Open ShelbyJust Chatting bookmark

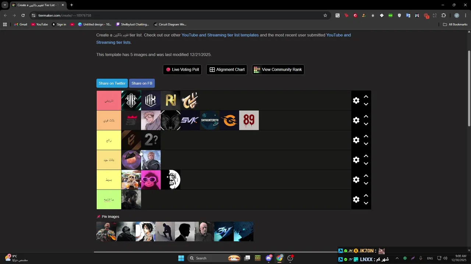[132, 25]
